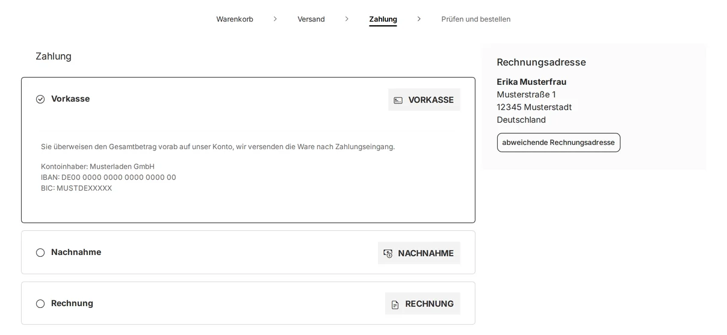Click the Rechnungsadresse heading
Viewport: 727px width, 335px height.
click(541, 63)
